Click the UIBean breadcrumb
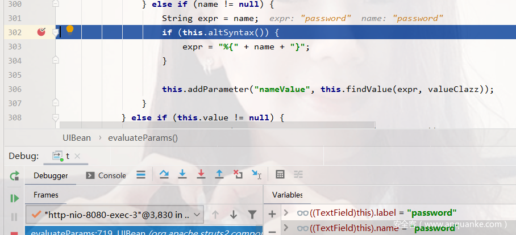Image resolution: width=516 pixels, height=235 pixels. (76, 137)
